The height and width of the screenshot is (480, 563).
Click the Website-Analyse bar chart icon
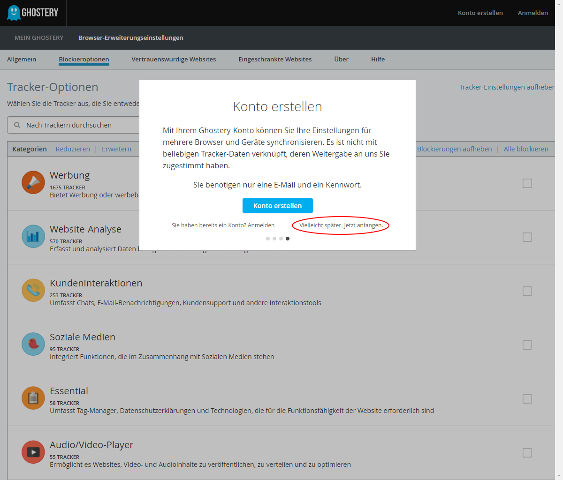33,236
